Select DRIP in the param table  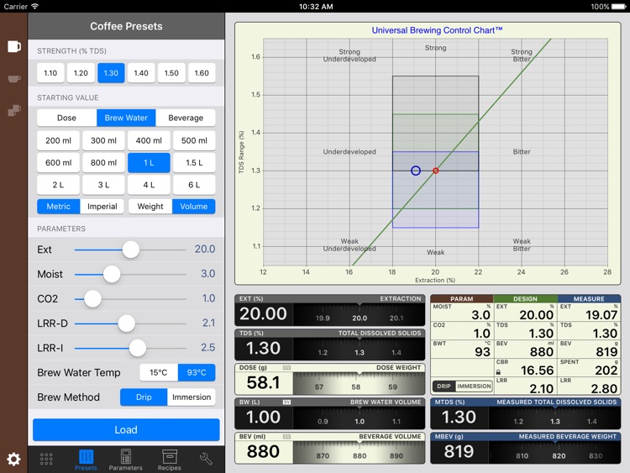[x=444, y=386]
